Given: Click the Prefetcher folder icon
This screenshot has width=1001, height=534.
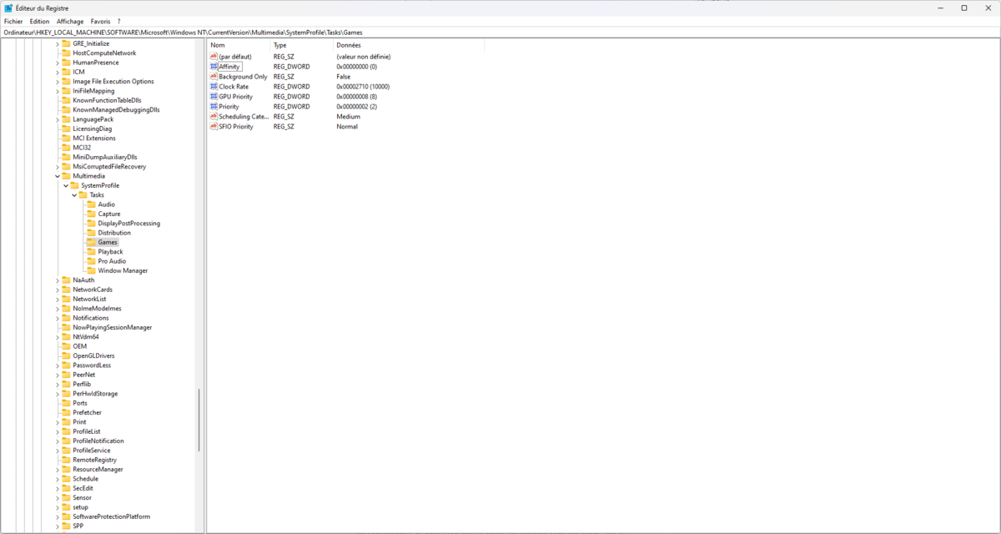Looking at the screenshot, I should tap(66, 412).
